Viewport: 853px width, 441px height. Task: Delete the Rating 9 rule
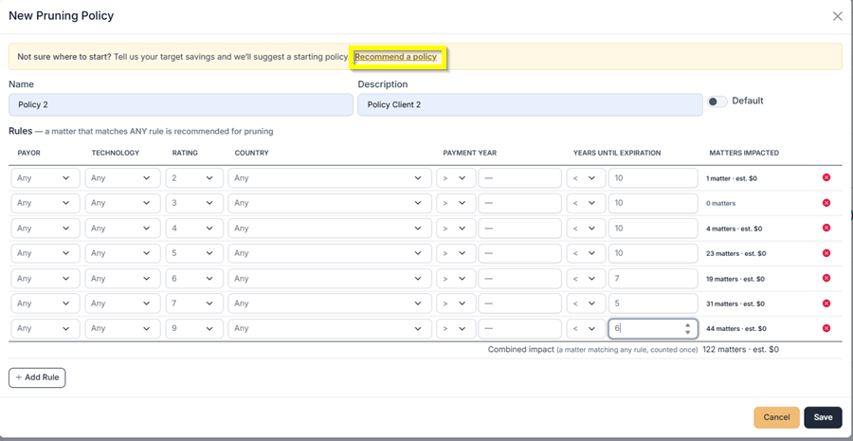[x=826, y=328]
